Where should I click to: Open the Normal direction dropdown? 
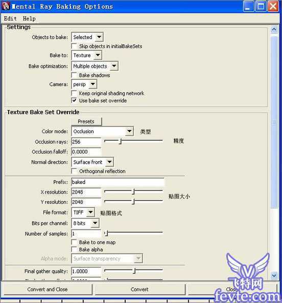pyautogui.click(x=92, y=162)
